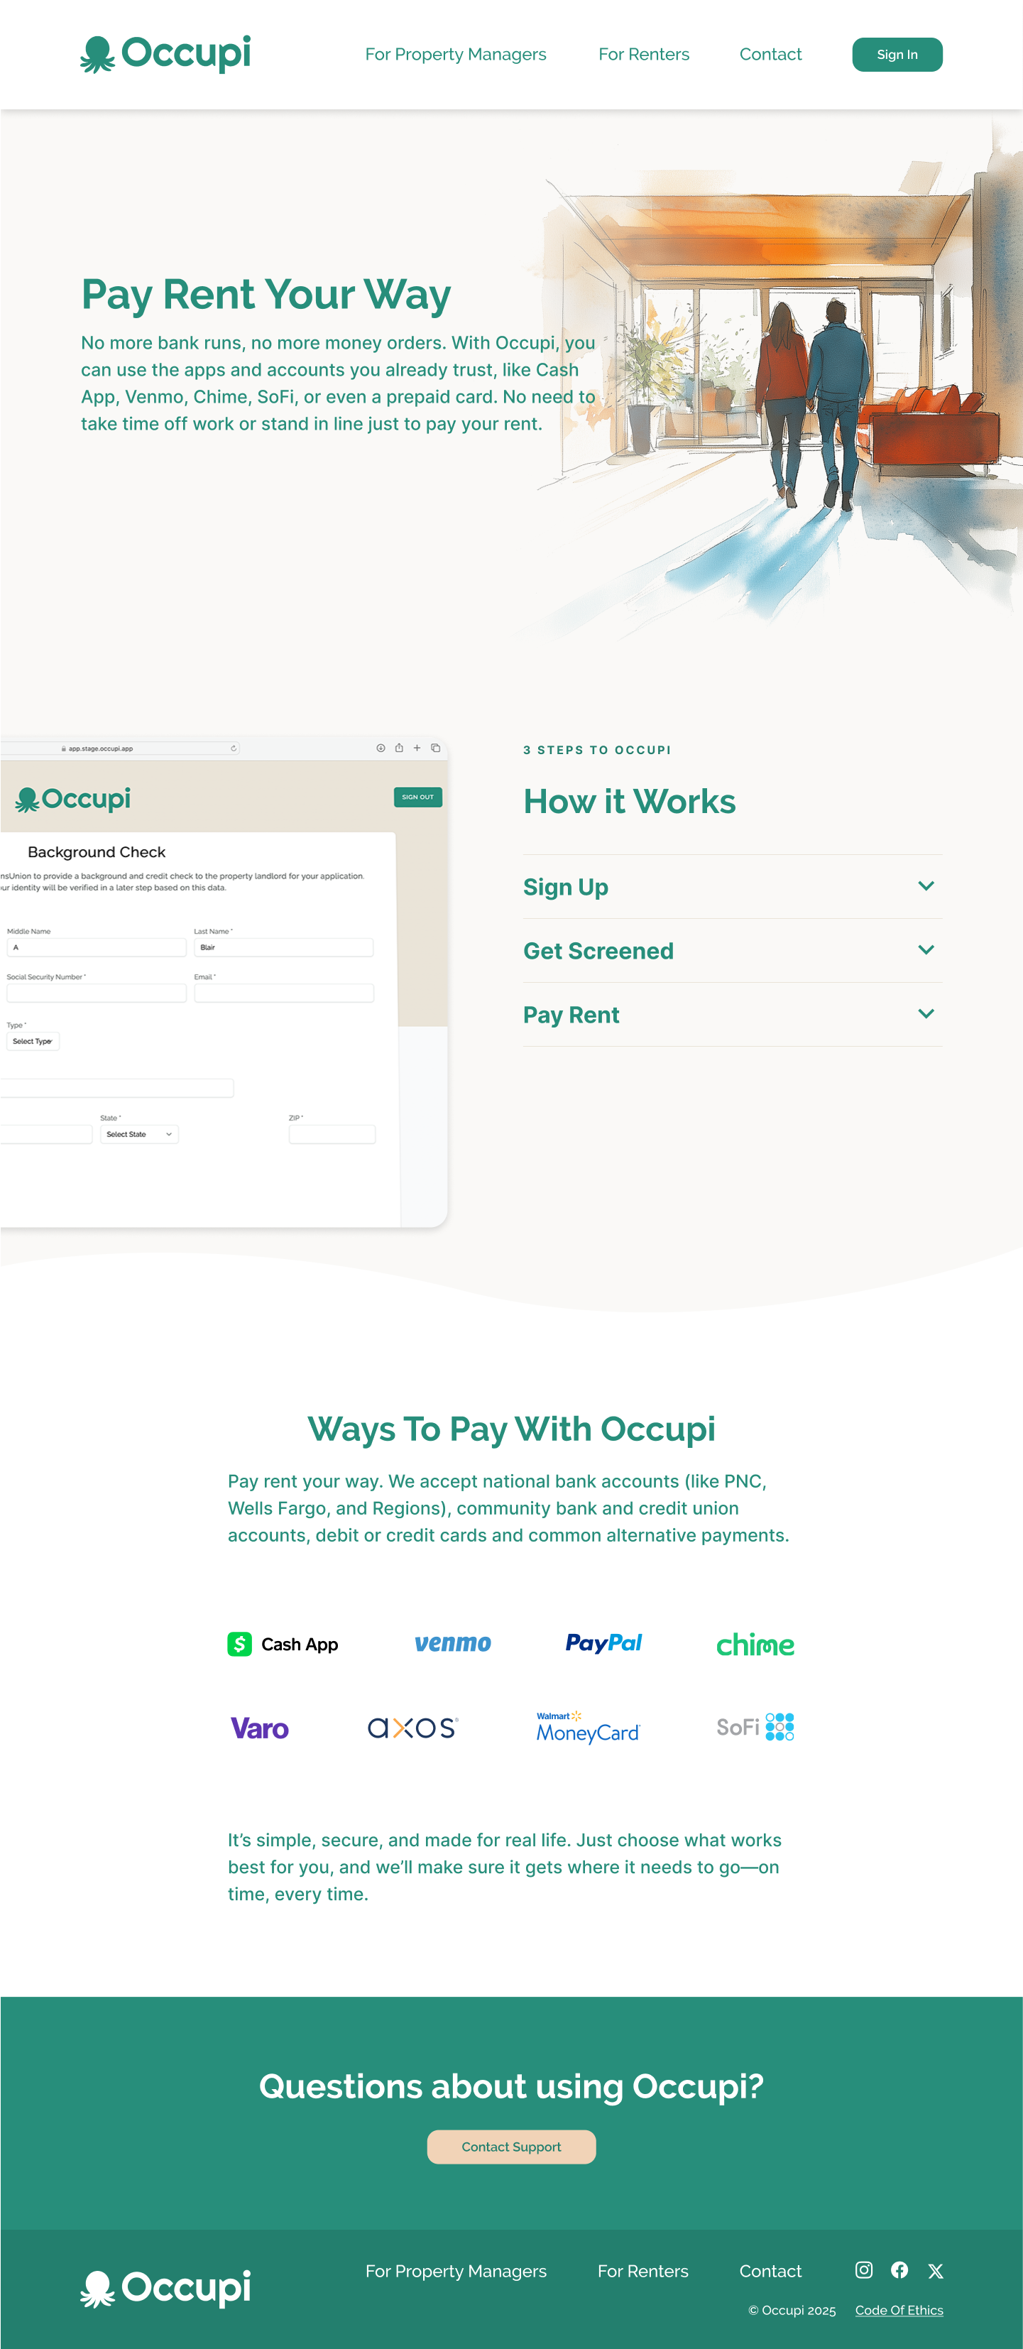Click the 3 STEPS TO OCCUPI label

[x=596, y=750]
